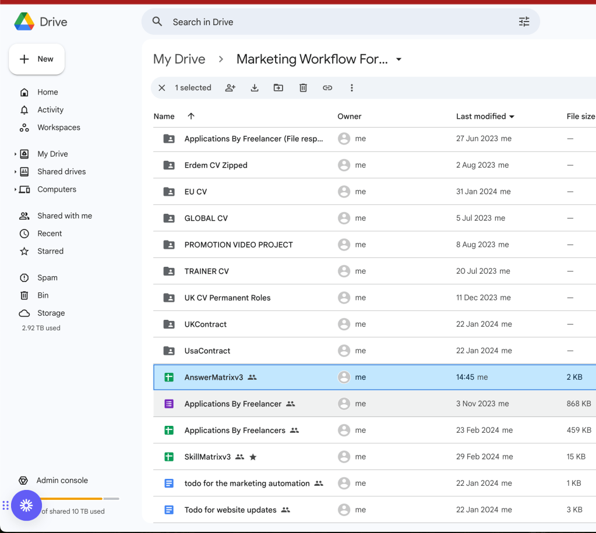The image size is (596, 533).
Task: Select My Drive in the sidebar
Action: coord(52,154)
